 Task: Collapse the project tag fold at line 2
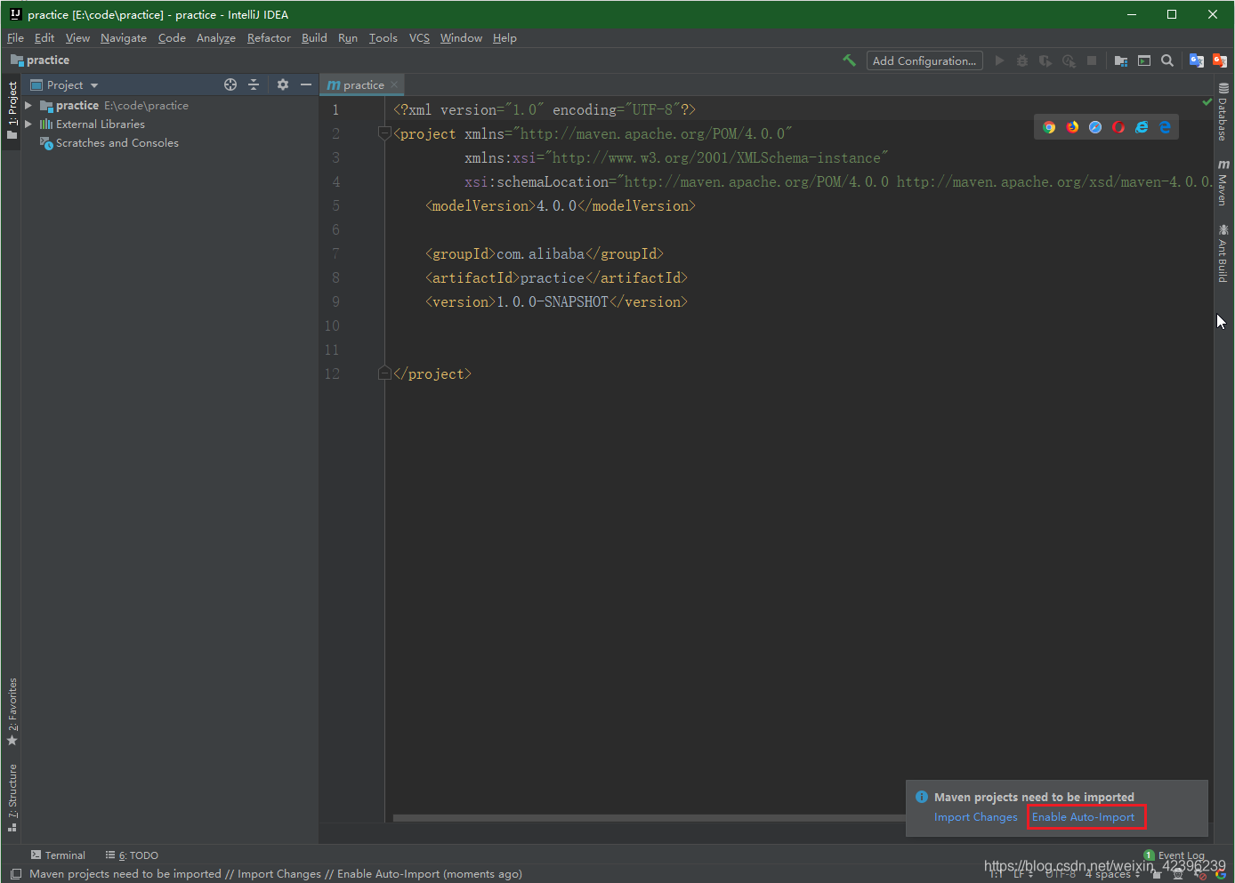click(x=384, y=133)
